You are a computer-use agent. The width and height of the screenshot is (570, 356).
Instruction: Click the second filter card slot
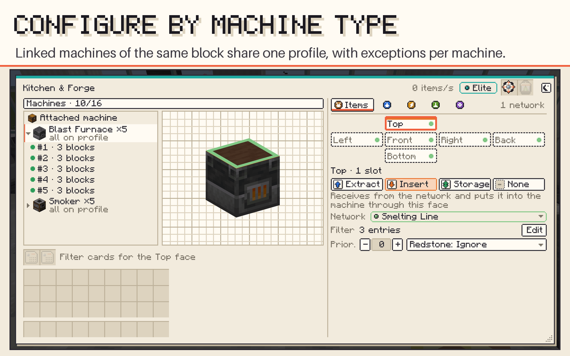[x=47, y=257]
